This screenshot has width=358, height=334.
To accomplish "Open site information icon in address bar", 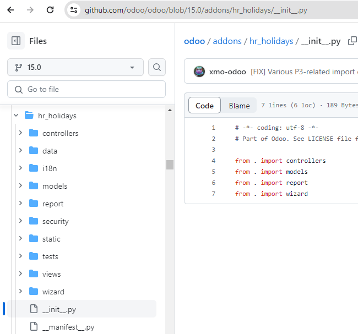I will (x=74, y=10).
